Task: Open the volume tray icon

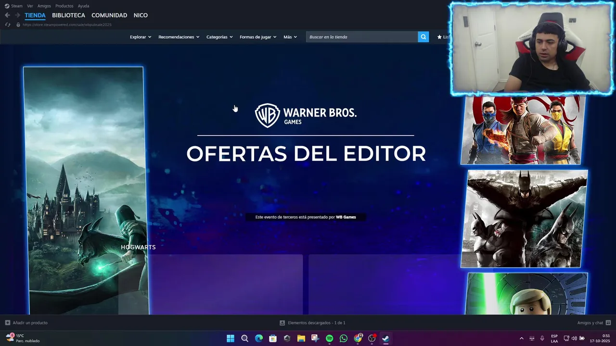Action: click(x=574, y=338)
